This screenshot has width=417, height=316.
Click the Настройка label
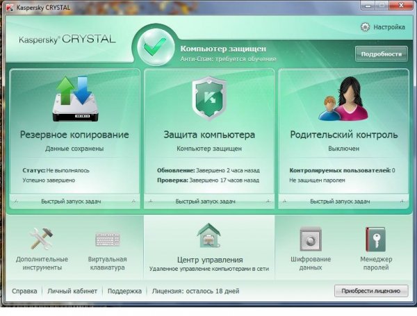point(389,27)
